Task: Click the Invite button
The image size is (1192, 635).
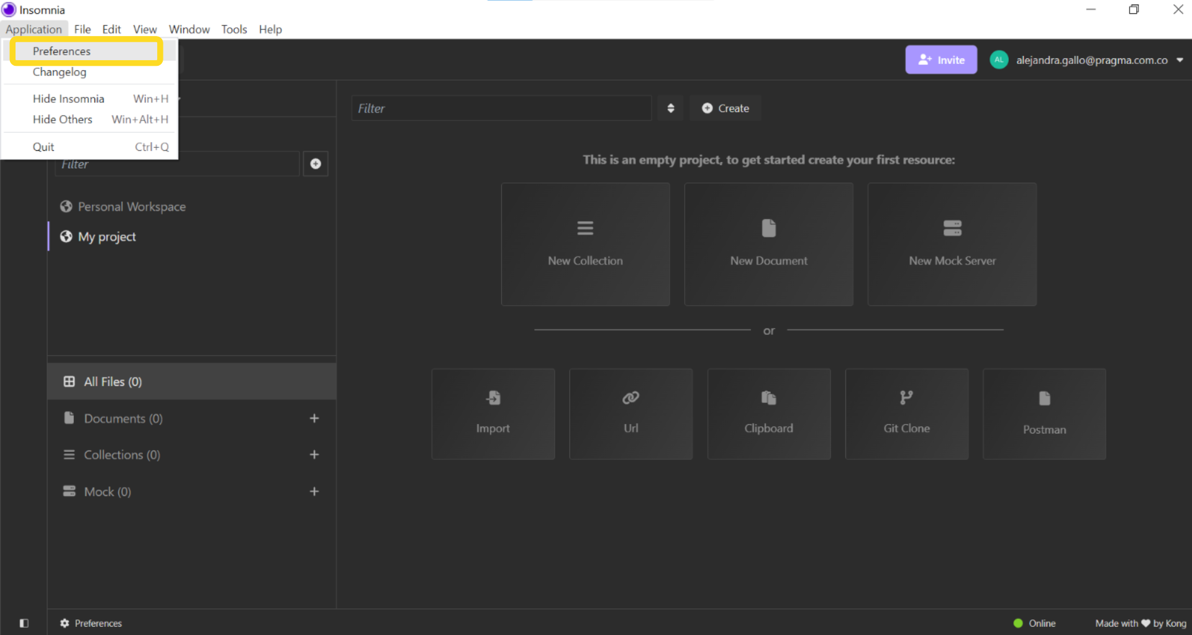Action: click(940, 60)
